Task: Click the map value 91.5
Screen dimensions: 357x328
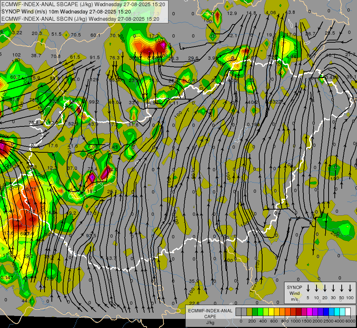Action: (x=95, y=58)
